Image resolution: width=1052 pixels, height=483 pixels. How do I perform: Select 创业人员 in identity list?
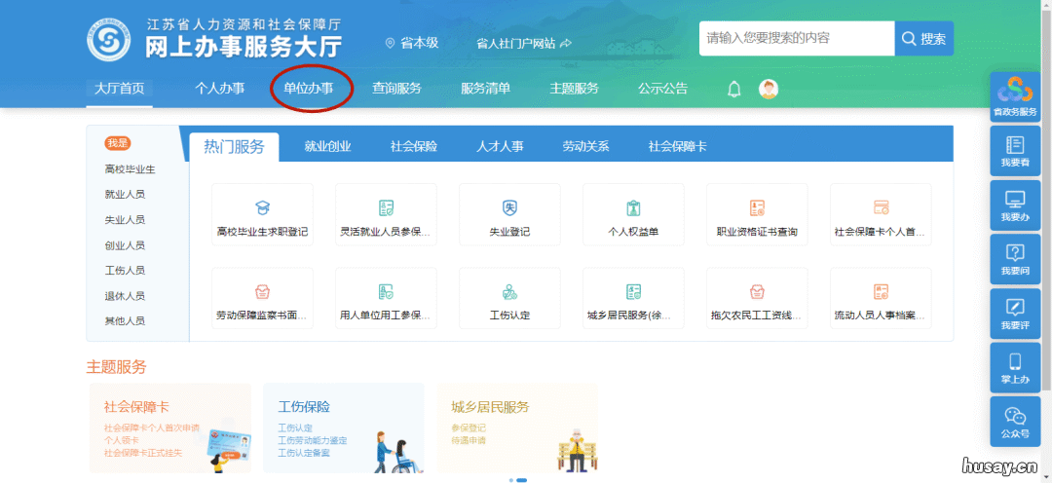pyautogui.click(x=125, y=244)
